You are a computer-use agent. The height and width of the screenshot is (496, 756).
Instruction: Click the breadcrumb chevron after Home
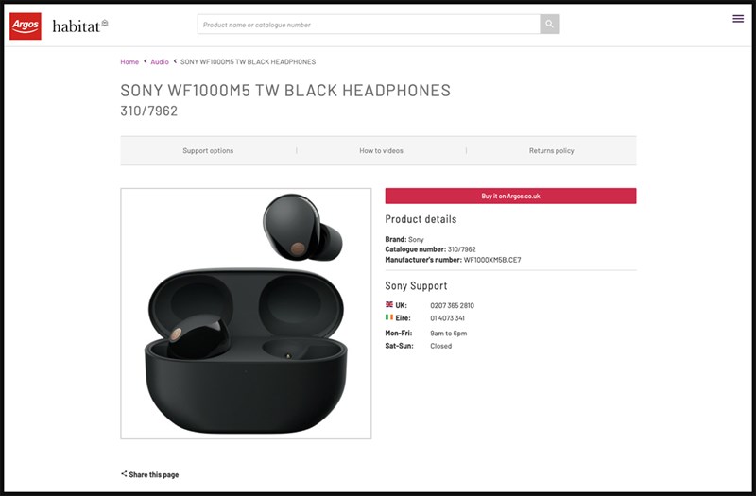pos(146,61)
